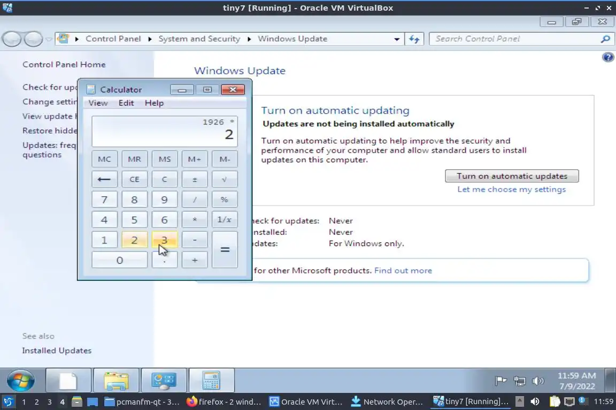
Task: Open Windows Explorer folder in the taskbar
Action: [x=116, y=380]
